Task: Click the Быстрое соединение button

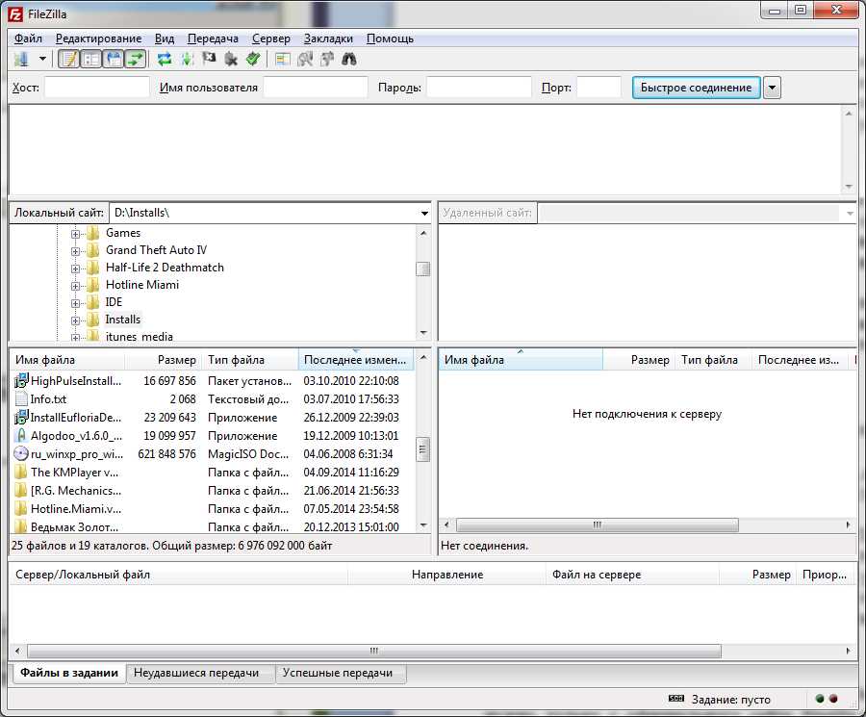Action: (x=696, y=88)
